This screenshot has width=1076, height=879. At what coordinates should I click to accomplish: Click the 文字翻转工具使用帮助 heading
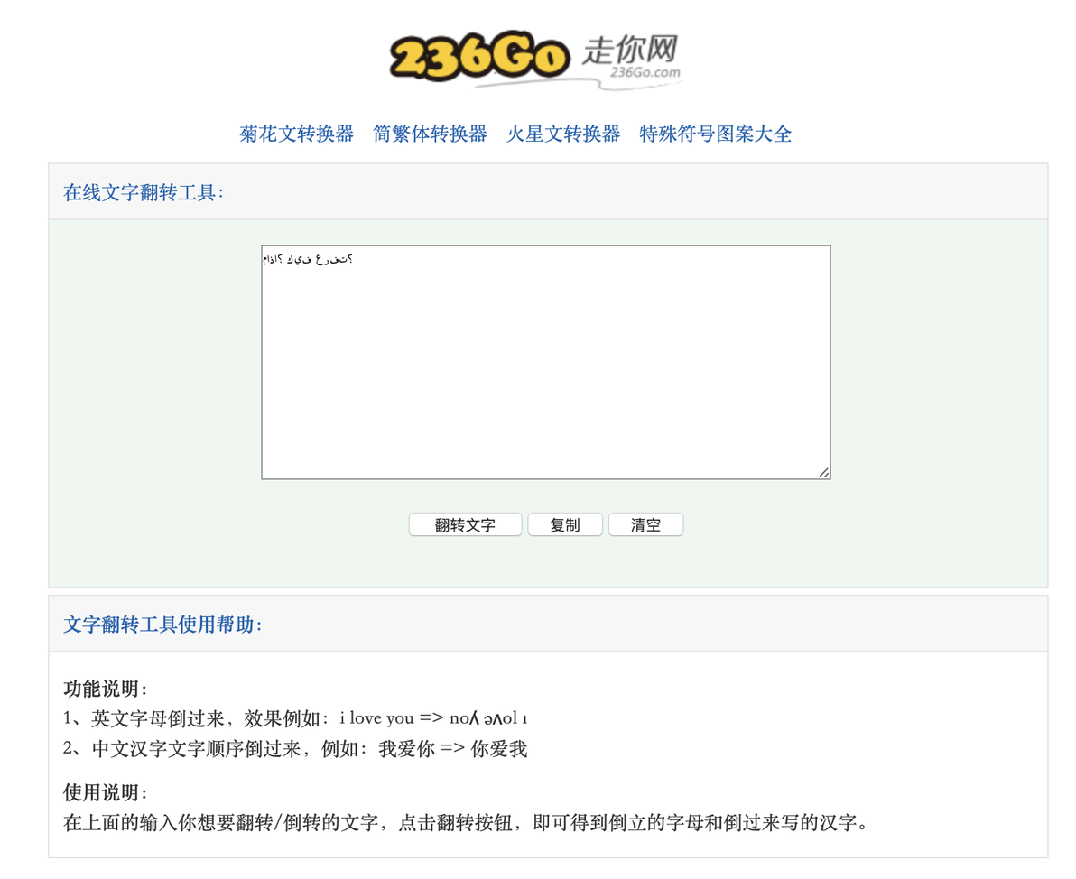(162, 625)
